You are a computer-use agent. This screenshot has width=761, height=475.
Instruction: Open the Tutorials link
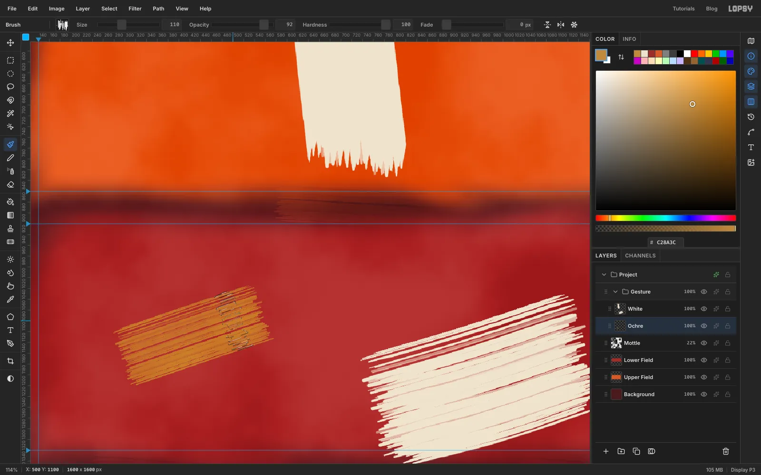[683, 9]
